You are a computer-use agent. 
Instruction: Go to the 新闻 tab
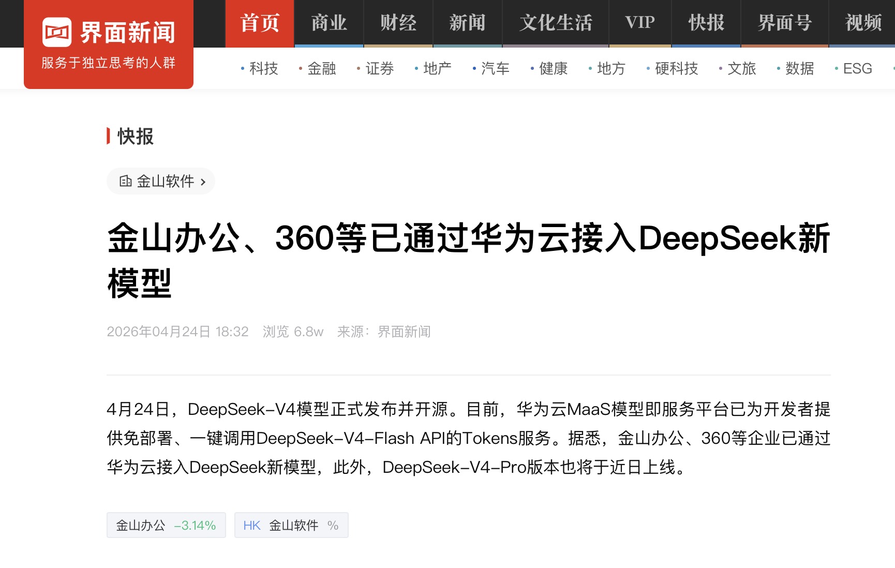pyautogui.click(x=468, y=23)
